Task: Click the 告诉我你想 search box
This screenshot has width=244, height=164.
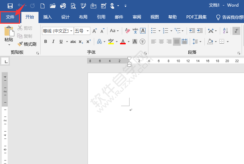Action: click(232, 17)
